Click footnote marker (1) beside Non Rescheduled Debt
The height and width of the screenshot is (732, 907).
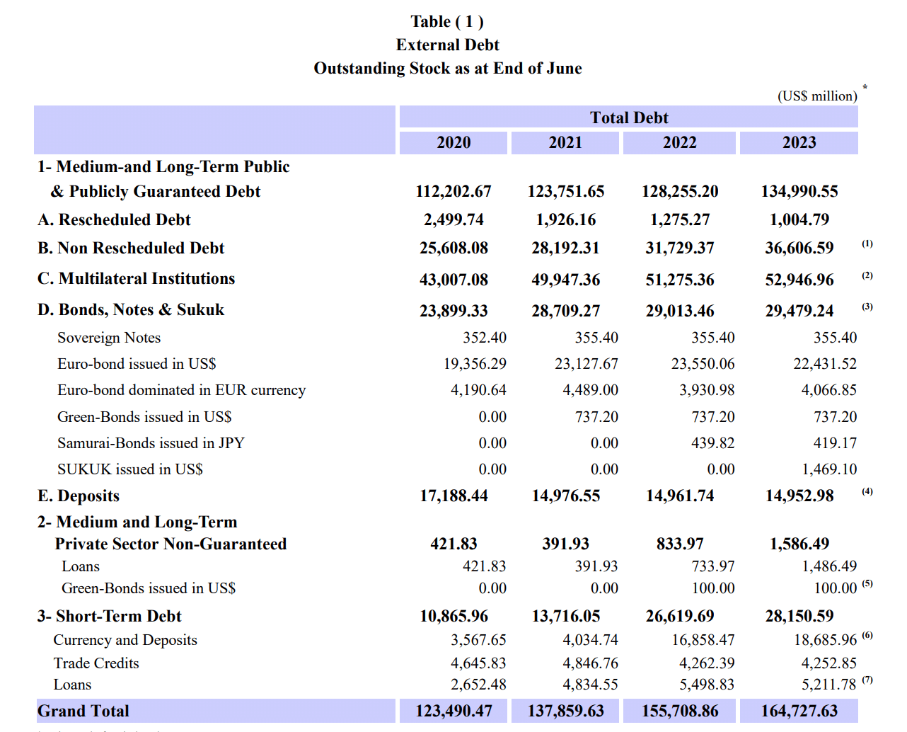click(x=867, y=244)
